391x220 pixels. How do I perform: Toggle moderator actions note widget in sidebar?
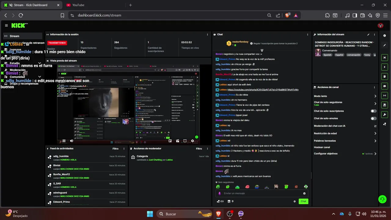(x=385, y=76)
